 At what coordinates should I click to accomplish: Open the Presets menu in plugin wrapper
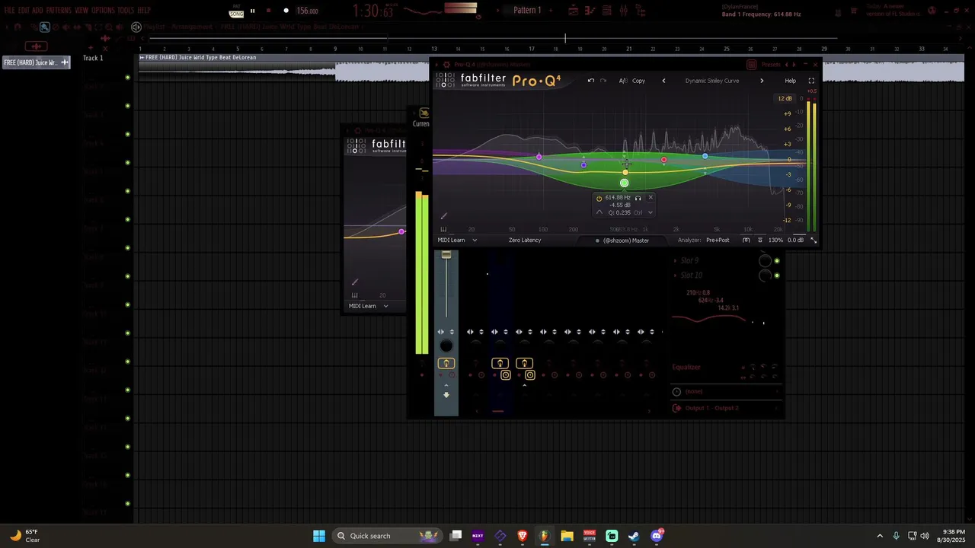point(771,65)
